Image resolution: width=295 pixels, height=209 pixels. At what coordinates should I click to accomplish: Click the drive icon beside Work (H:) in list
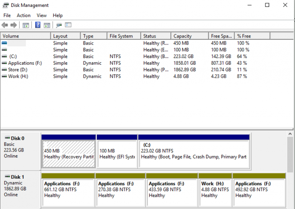tap(4, 76)
